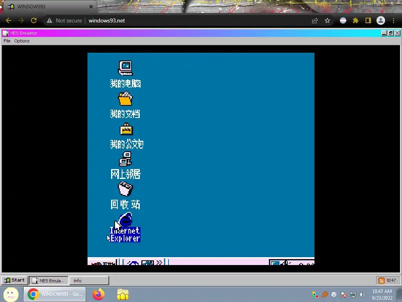Viewport: 402px width, 302px height.
Task: Select the Internet Explorer desktop icon
Action: point(125,227)
